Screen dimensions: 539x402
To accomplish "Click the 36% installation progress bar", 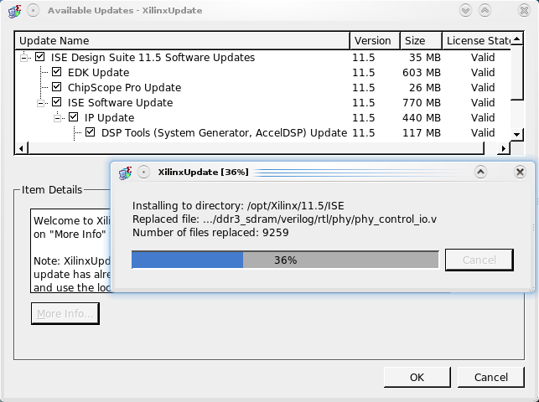I will pos(285,260).
